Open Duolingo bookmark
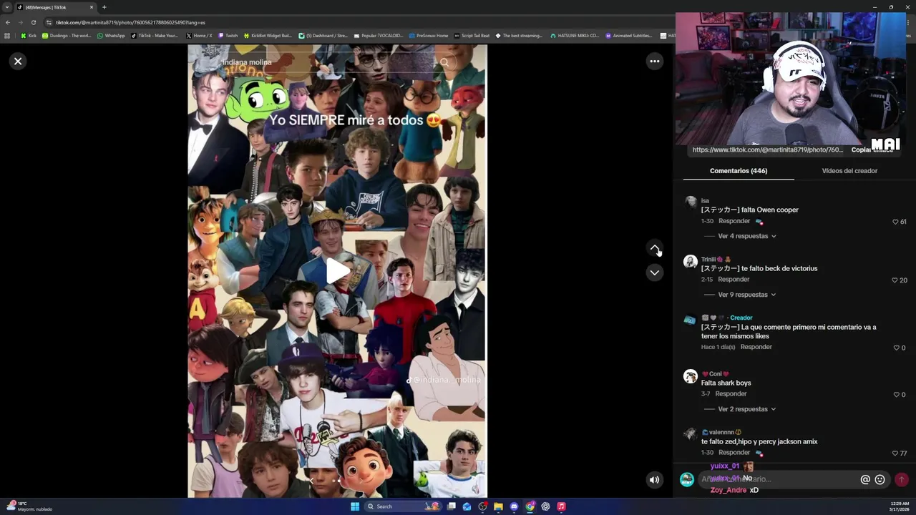916x515 pixels. (x=67, y=36)
